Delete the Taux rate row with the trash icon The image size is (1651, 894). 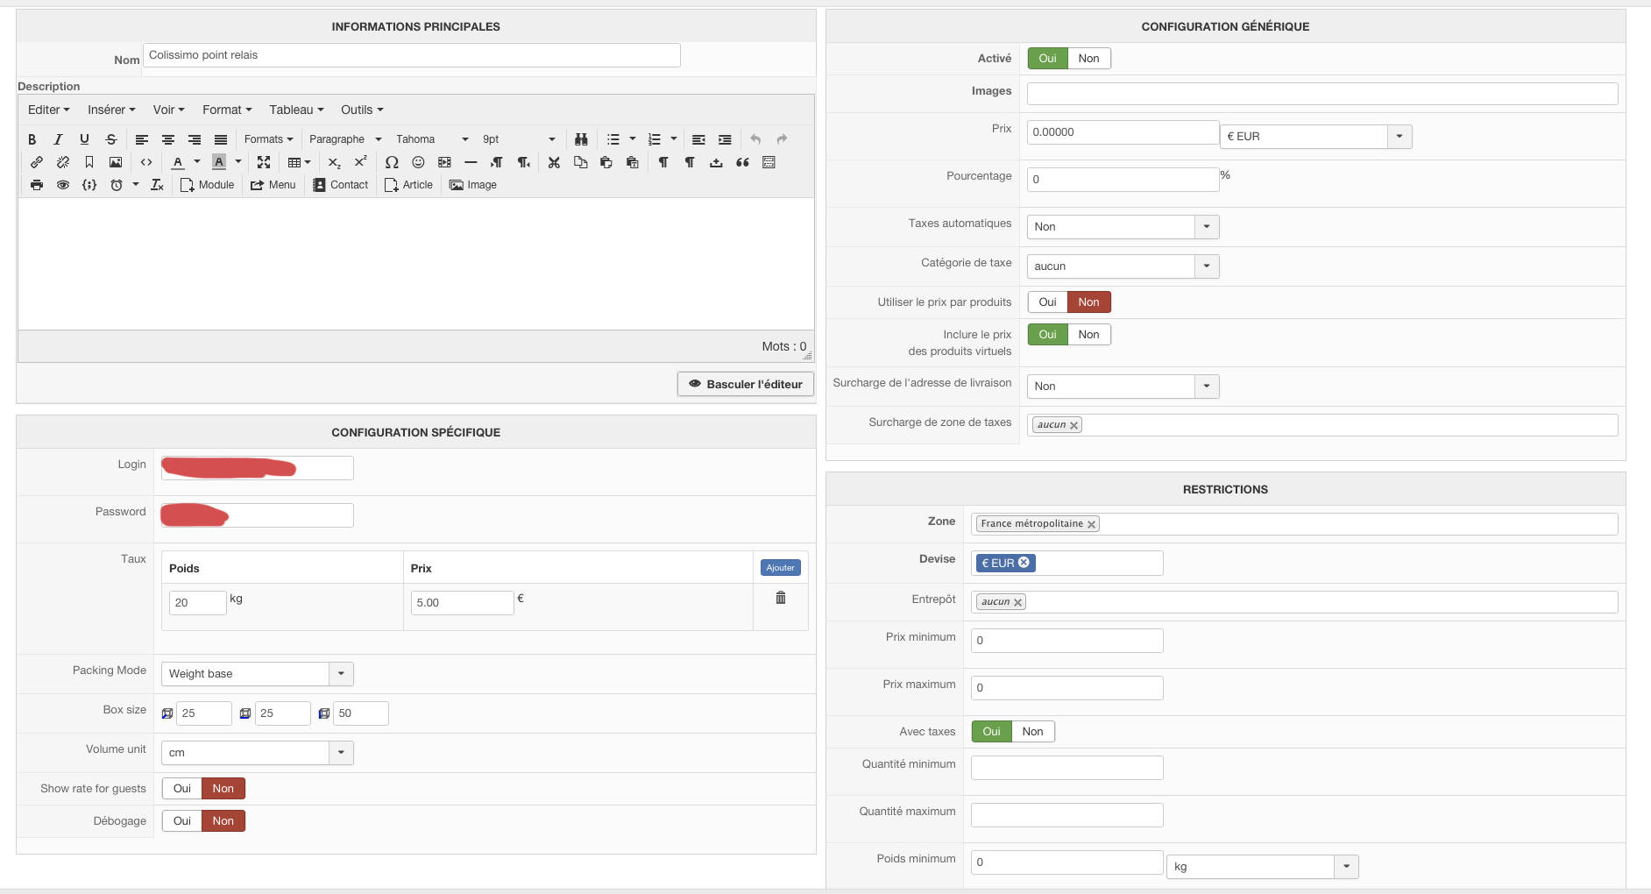pyautogui.click(x=781, y=598)
